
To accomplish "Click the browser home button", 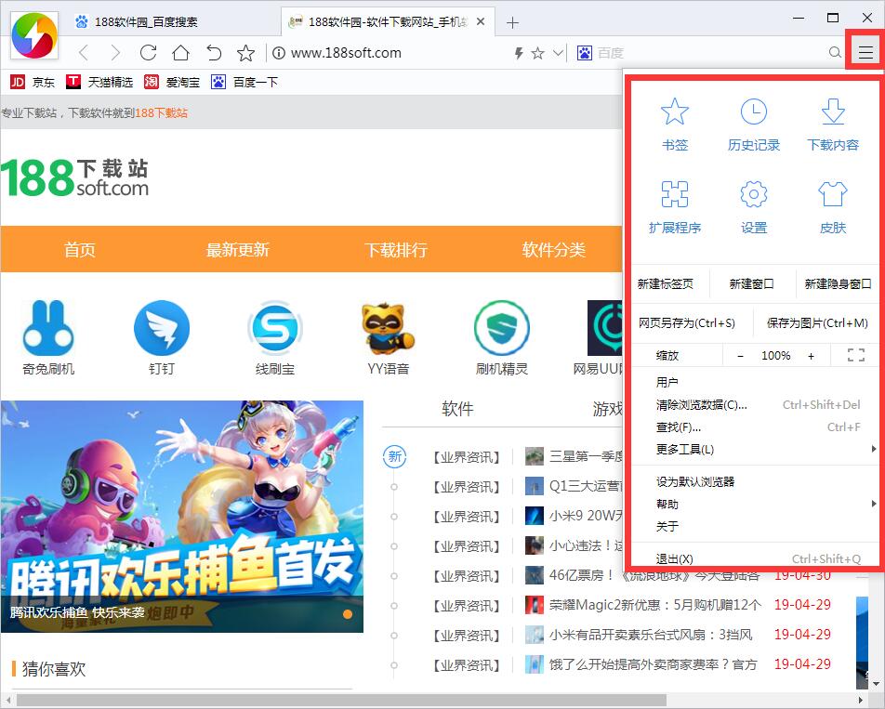I will coord(180,53).
